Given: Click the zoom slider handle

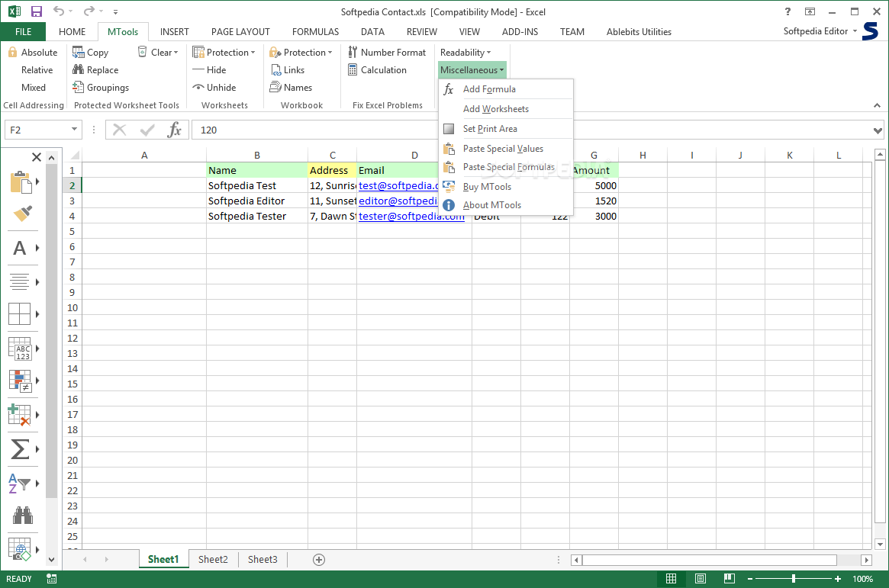Looking at the screenshot, I should click(793, 578).
